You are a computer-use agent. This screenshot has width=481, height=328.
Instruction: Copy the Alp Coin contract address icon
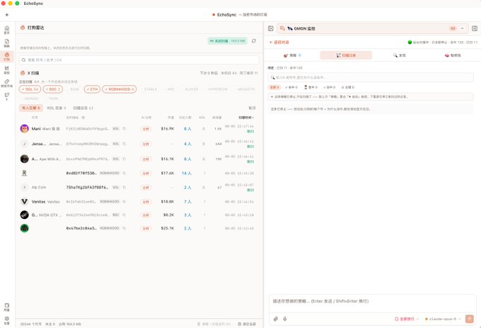click(124, 187)
